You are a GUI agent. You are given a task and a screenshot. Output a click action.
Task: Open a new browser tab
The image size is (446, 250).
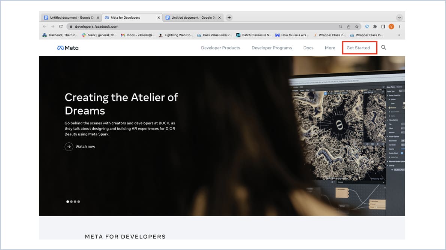(229, 18)
